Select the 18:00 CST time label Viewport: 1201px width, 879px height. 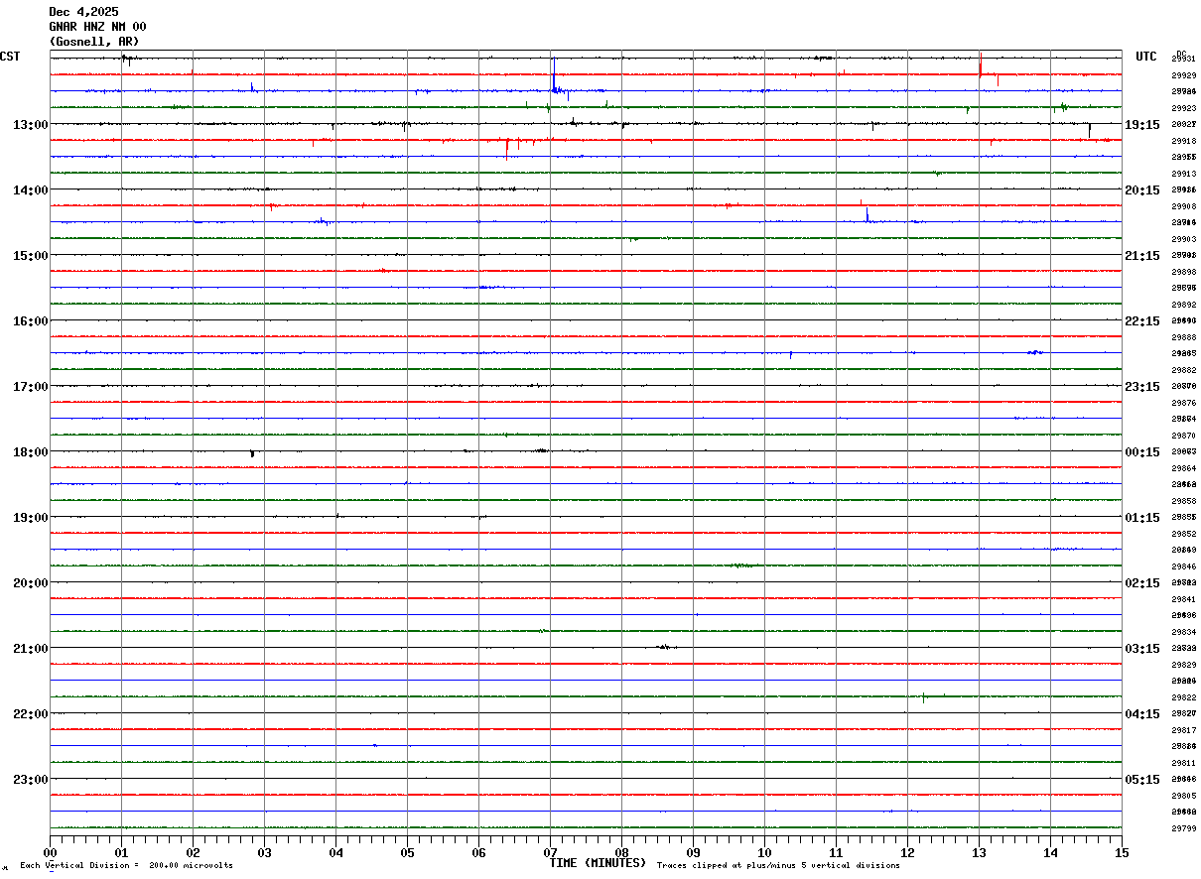(31, 452)
